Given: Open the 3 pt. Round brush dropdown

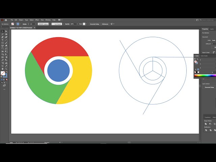Looking at the screenshot, I should pos(63,24).
